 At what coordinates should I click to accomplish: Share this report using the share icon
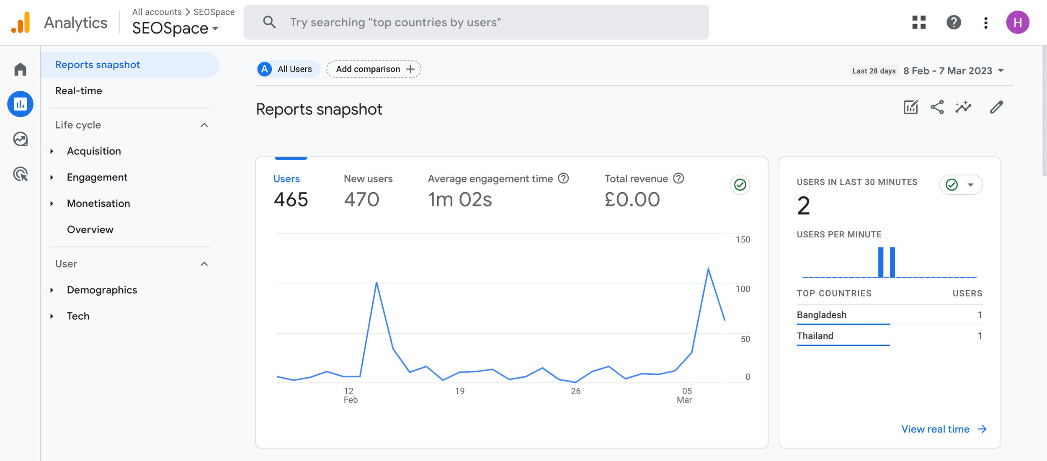tap(937, 107)
